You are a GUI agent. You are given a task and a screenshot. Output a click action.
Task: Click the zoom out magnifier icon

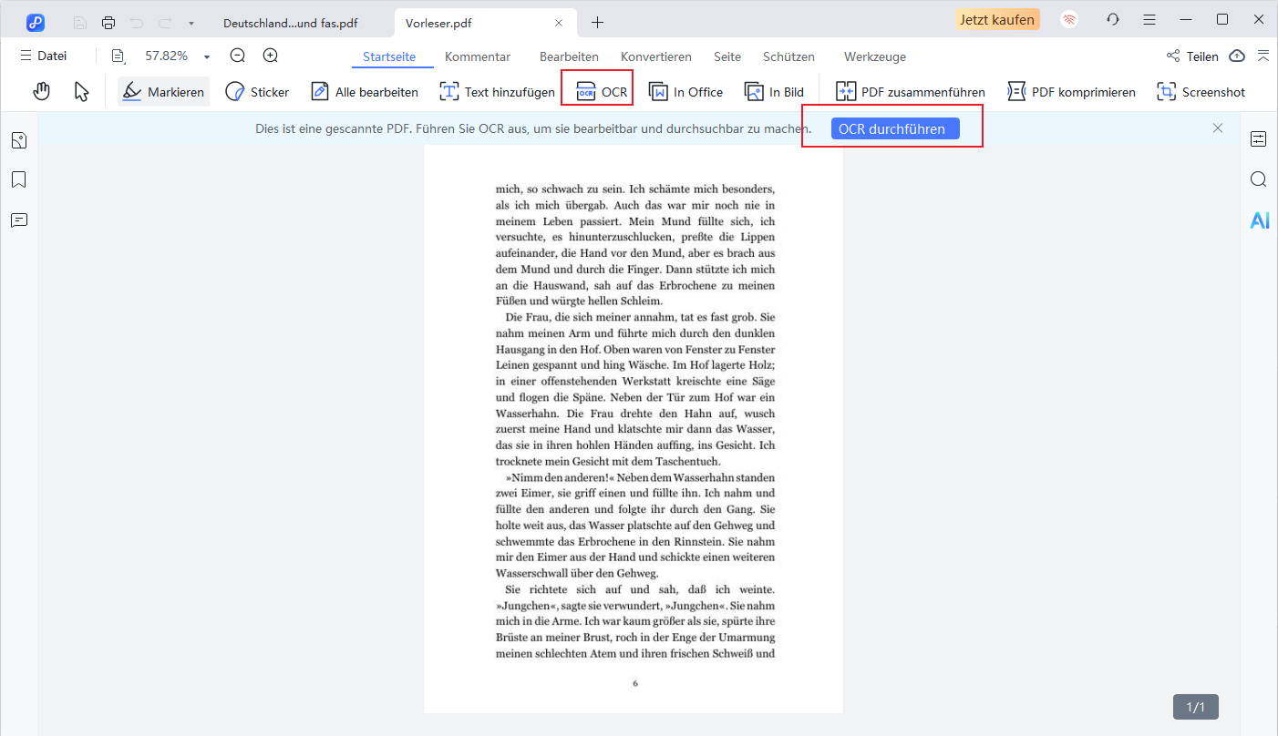pos(238,56)
